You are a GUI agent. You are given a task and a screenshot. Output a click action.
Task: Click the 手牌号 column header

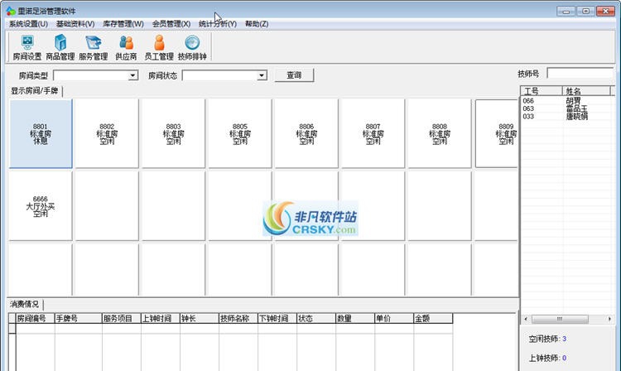[x=78, y=318]
